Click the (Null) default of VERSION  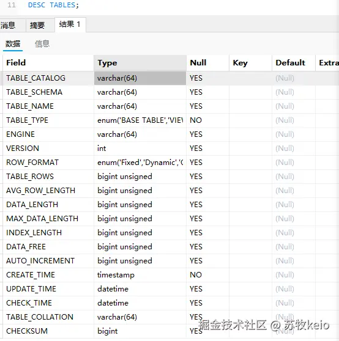[x=294, y=148]
